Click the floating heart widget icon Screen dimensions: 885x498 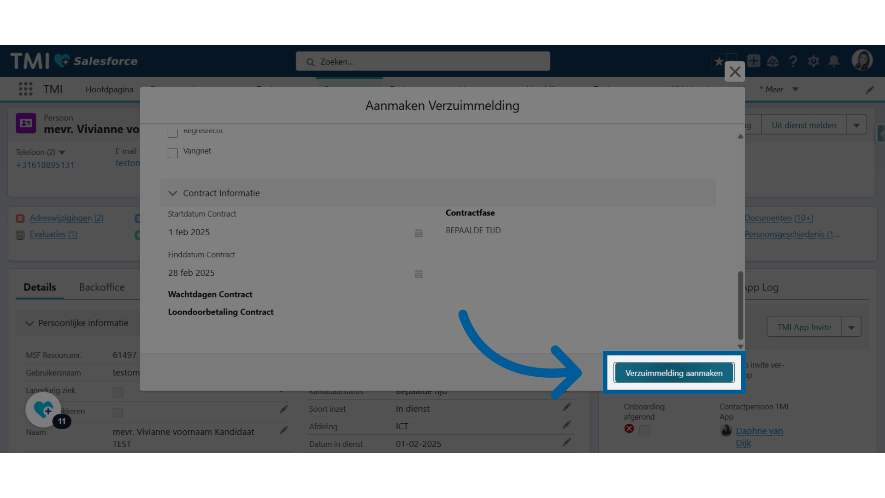[x=44, y=409]
